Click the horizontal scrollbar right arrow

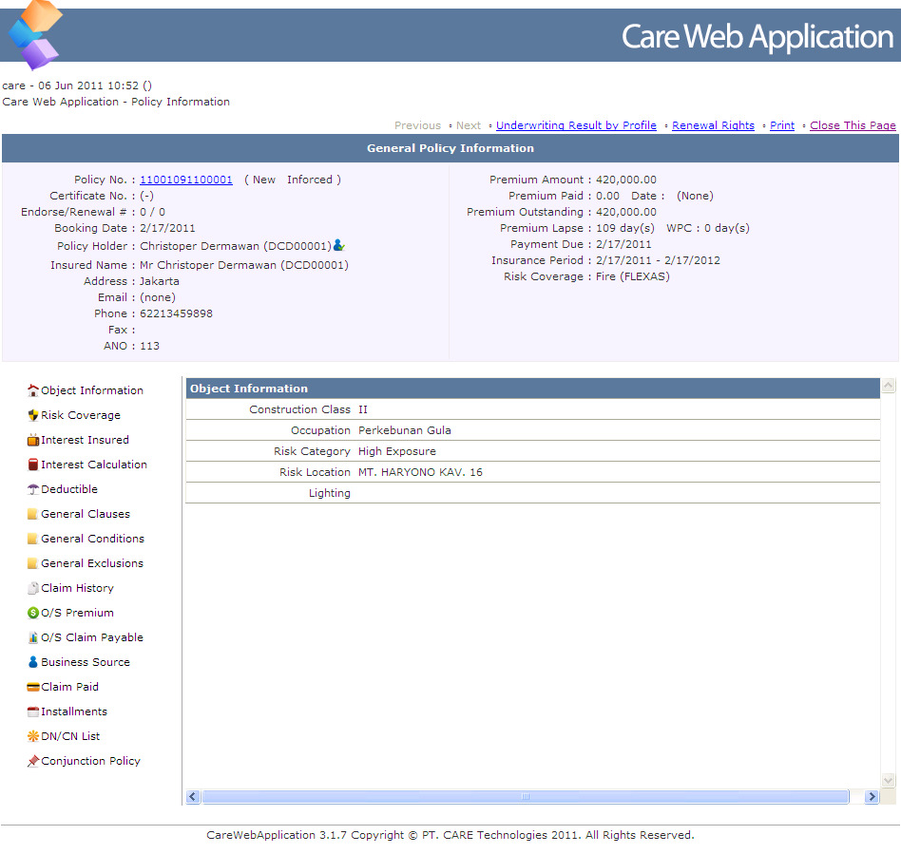click(872, 797)
